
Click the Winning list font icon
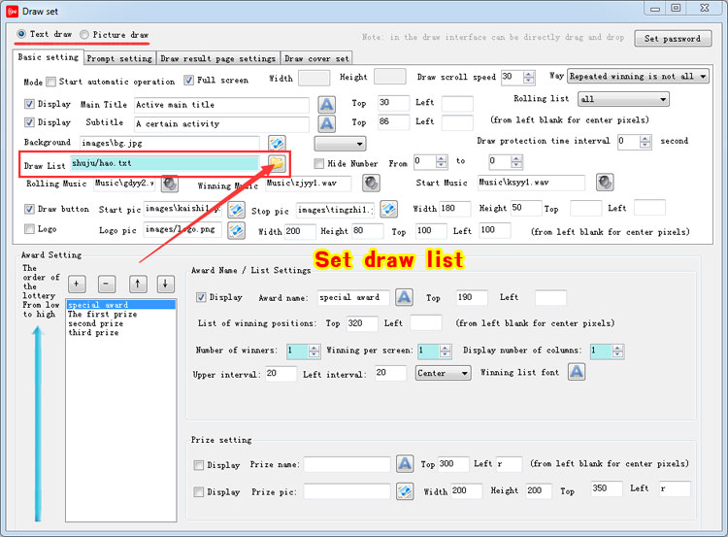[576, 372]
